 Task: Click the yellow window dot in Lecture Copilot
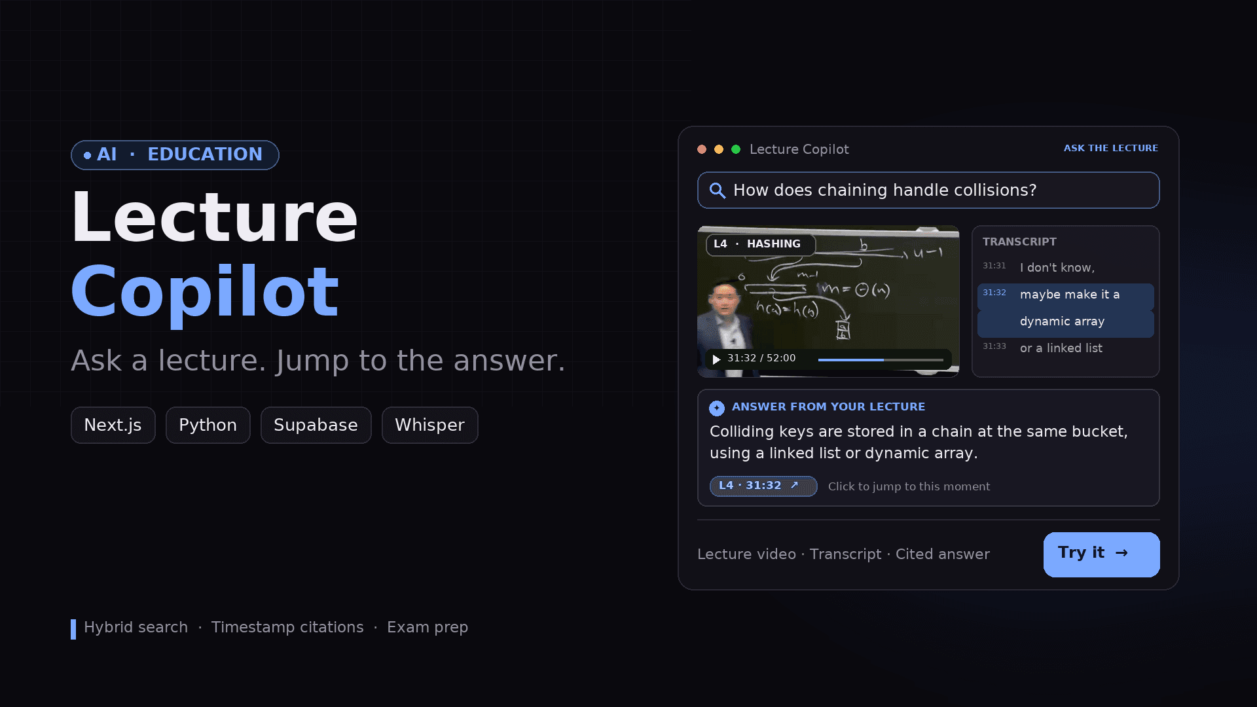click(x=719, y=149)
